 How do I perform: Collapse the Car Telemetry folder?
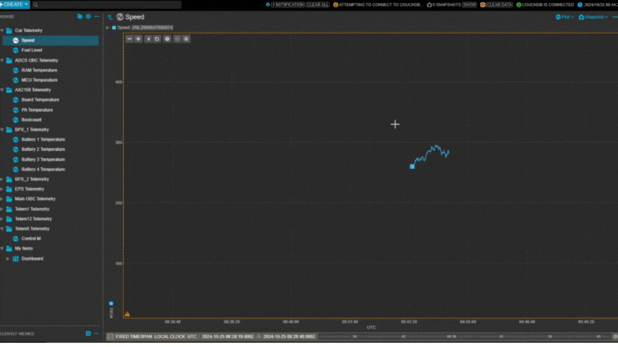[x=2, y=31]
